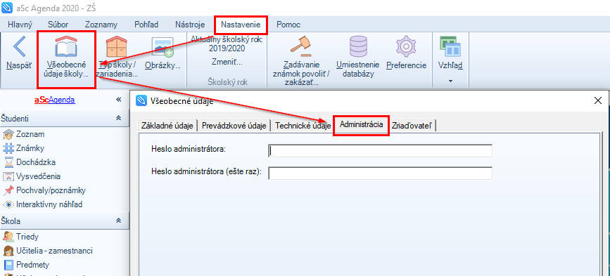Close the Všeobecné údaje dialog
610x276 pixels.
(x=598, y=101)
